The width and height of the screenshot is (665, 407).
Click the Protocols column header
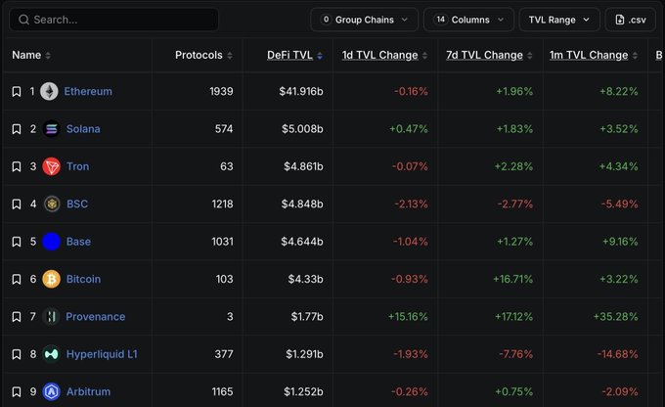tap(199, 55)
